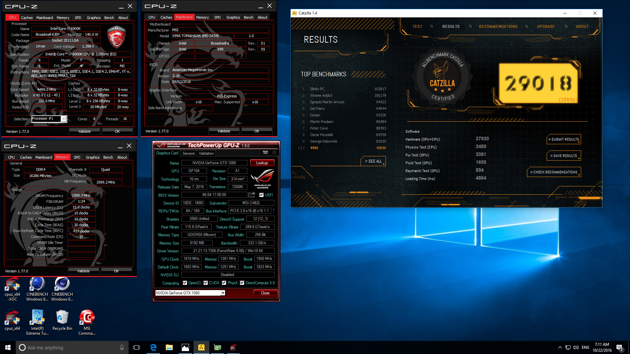This screenshot has height=354, width=630.
Task: Open Task View in taskbar
Action: 136,347
